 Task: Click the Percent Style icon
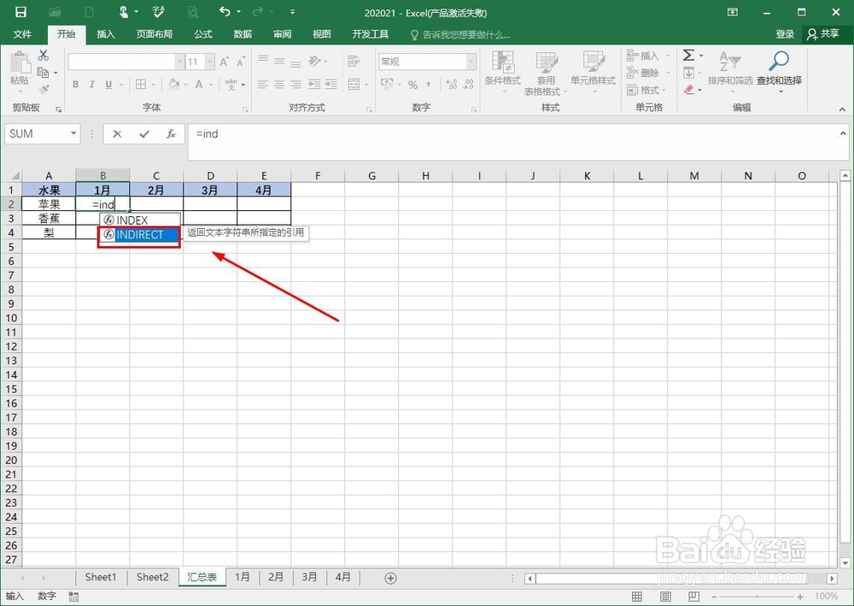tap(412, 85)
